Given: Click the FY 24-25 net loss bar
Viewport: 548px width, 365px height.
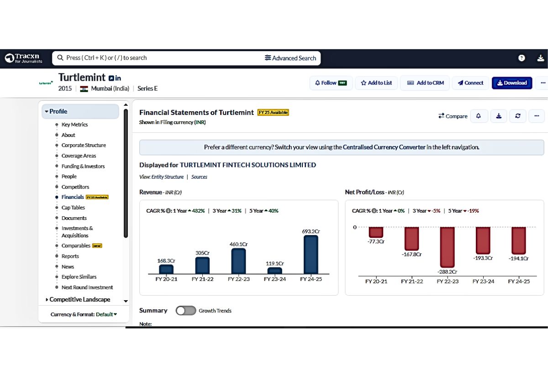Looking at the screenshot, I should click(519, 240).
